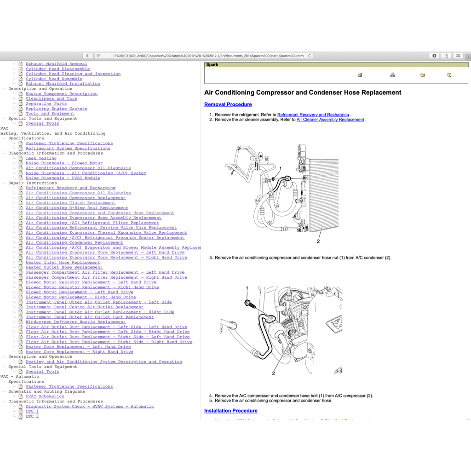The width and height of the screenshot is (471, 471).
Task: Open the help icon on the Spark page
Action: 449,75
